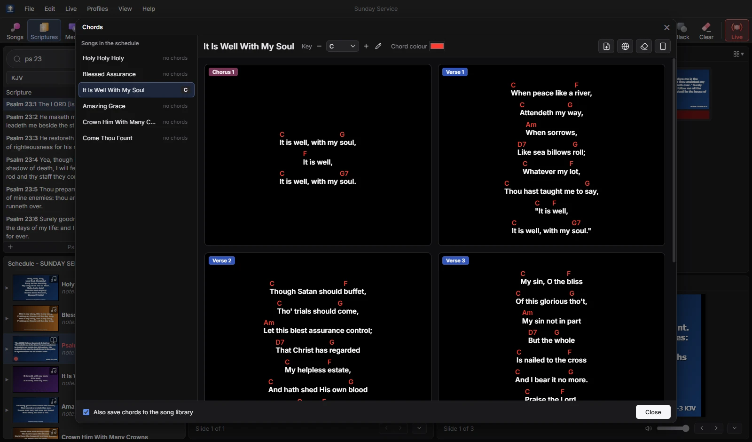The height and width of the screenshot is (442, 752).
Task: Click the Close button in Chords dialog
Action: tap(653, 412)
